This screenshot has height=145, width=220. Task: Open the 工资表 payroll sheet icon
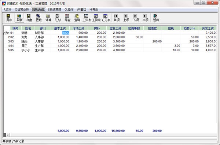87,18
